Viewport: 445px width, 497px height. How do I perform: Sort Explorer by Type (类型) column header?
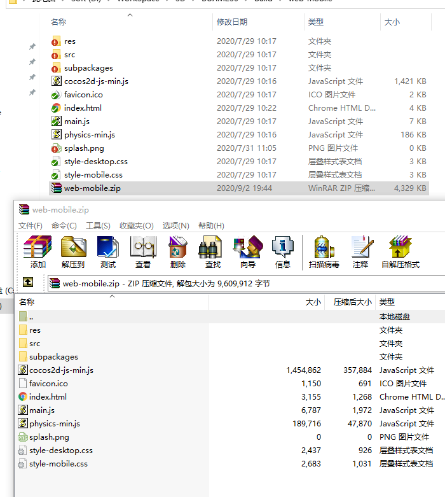pyautogui.click(x=316, y=22)
